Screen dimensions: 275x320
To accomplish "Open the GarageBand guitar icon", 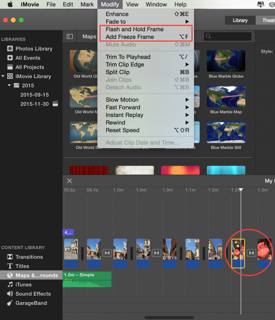I will (x=10, y=303).
